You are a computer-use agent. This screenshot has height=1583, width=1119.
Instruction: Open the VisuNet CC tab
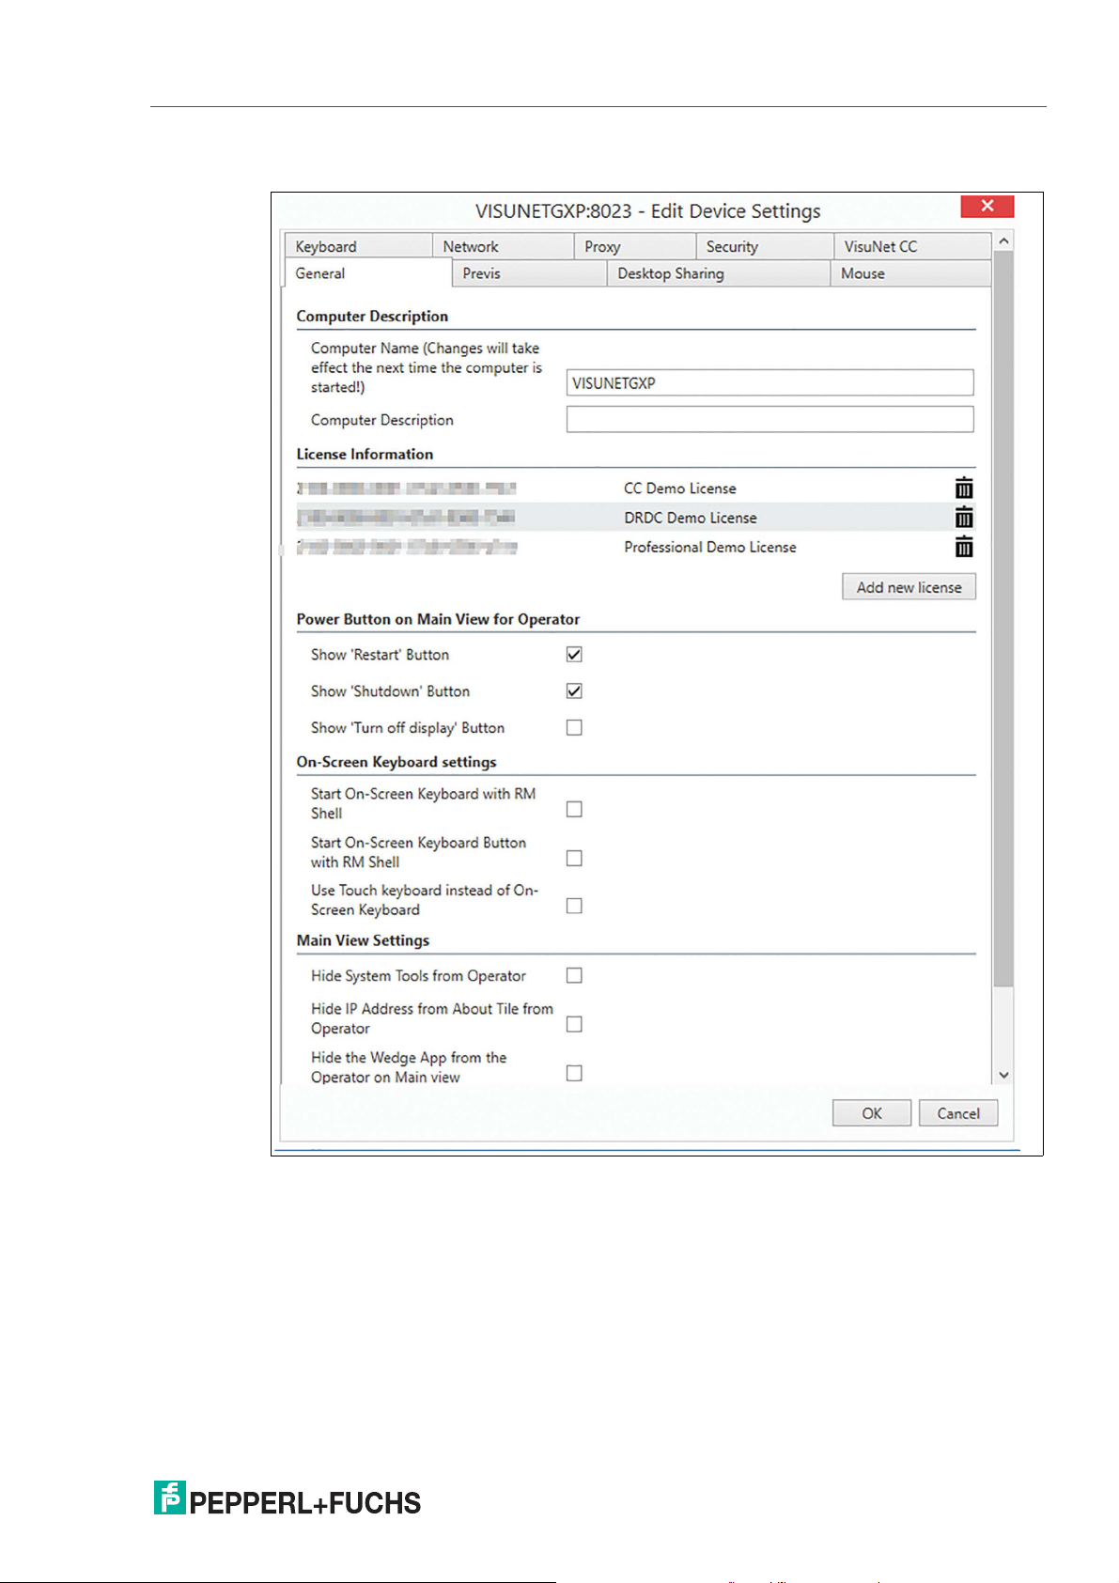pos(912,246)
